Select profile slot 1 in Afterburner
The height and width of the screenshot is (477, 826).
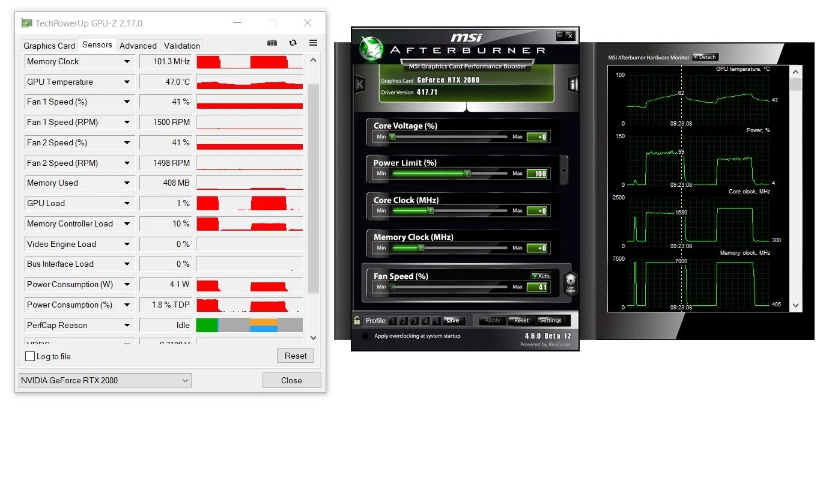pos(392,321)
